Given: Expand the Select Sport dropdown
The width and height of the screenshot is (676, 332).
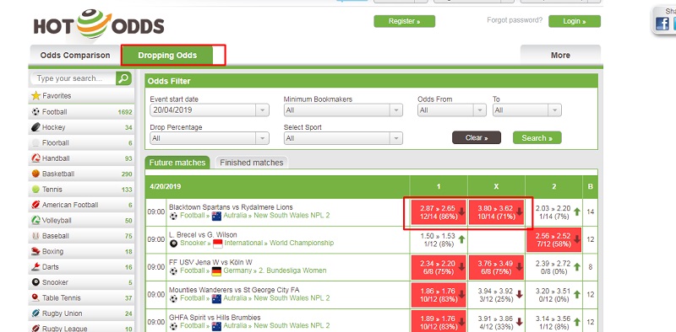Looking at the screenshot, I should (x=343, y=138).
